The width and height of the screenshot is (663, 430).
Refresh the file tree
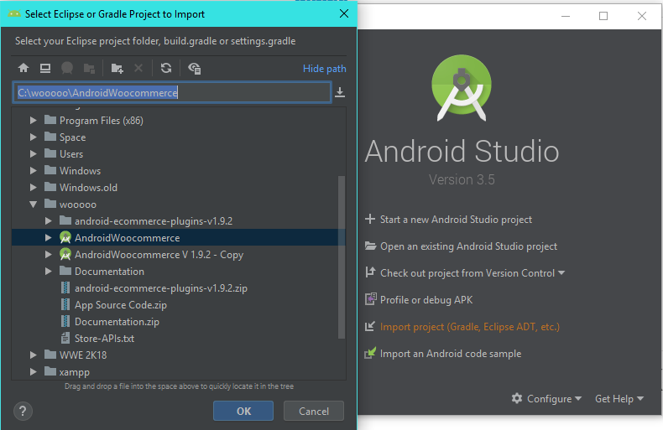[x=166, y=68]
